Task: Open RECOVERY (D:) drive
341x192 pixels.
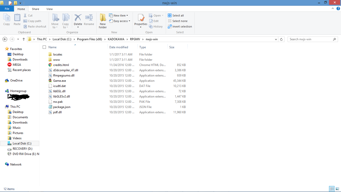Action: [x=20, y=149]
